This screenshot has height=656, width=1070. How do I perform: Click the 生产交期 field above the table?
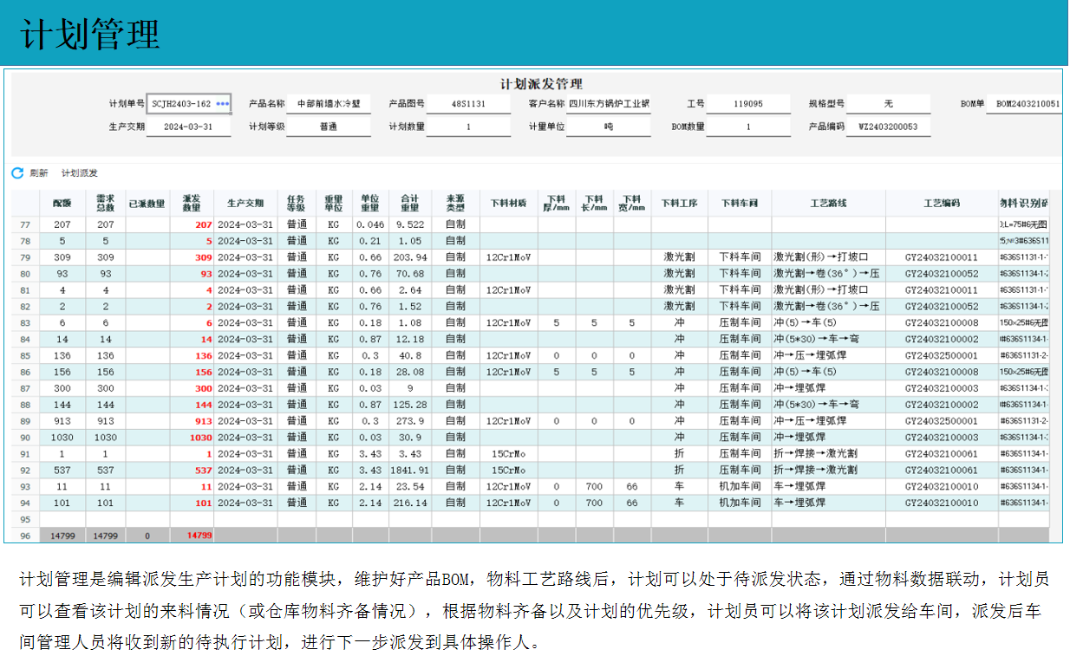click(x=189, y=127)
